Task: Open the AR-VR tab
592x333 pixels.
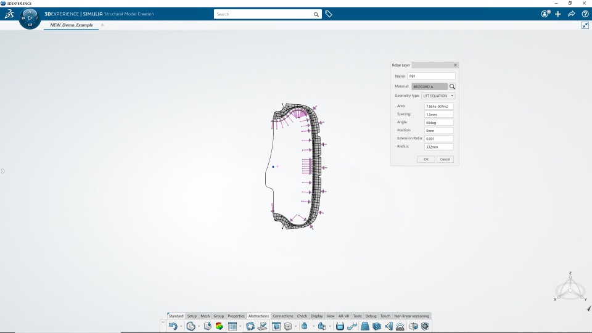Action: [x=343, y=316]
